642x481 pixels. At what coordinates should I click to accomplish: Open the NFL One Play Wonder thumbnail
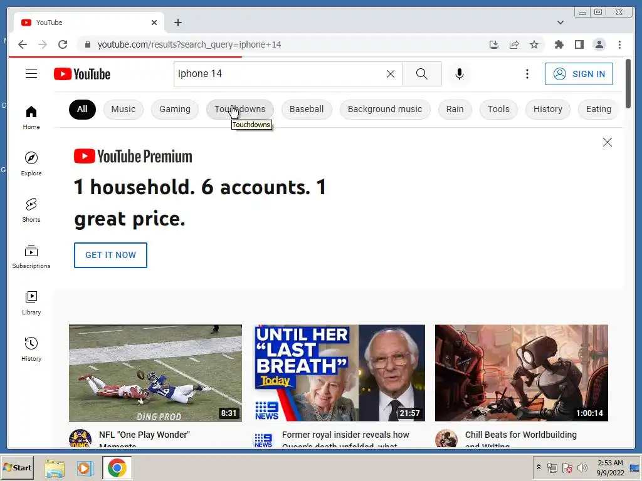pyautogui.click(x=155, y=373)
